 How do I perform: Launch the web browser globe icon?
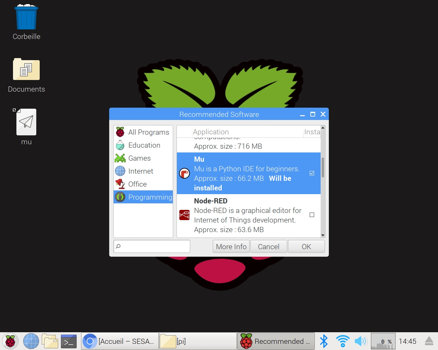click(x=31, y=341)
